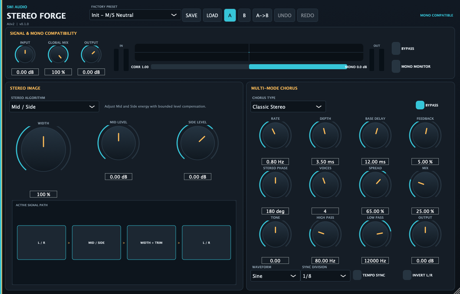
Task: Click the Global Mix knob
Action: [58, 55]
